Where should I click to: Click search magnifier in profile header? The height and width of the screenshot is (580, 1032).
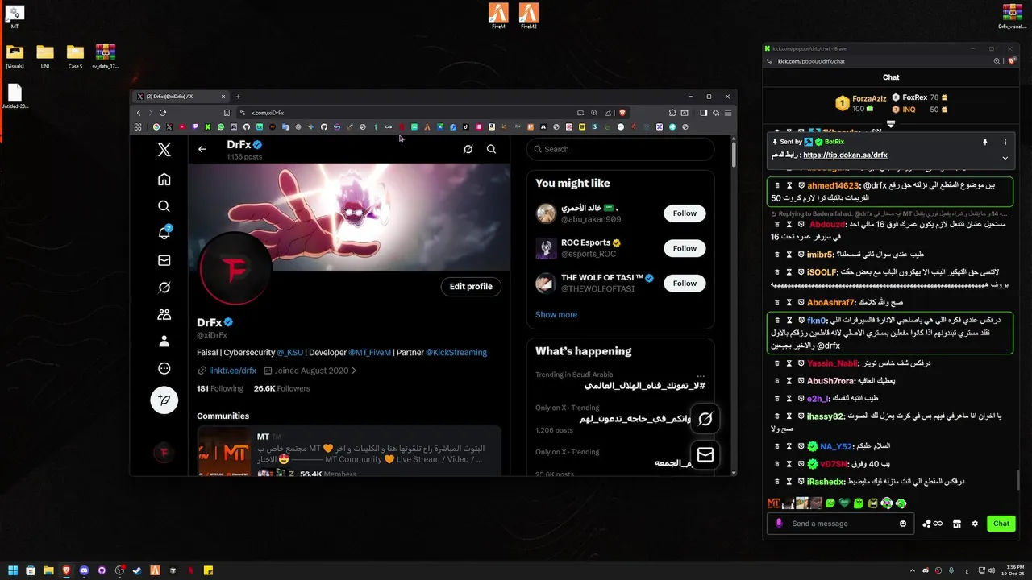click(x=492, y=149)
